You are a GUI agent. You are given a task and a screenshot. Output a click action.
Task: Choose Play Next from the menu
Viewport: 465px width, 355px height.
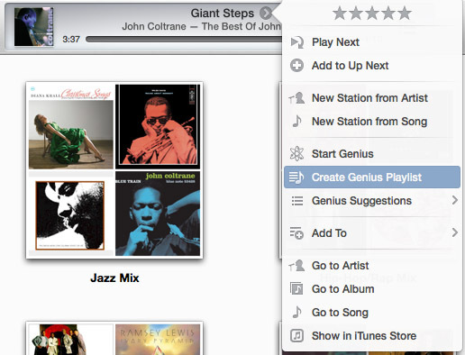[x=372, y=42]
